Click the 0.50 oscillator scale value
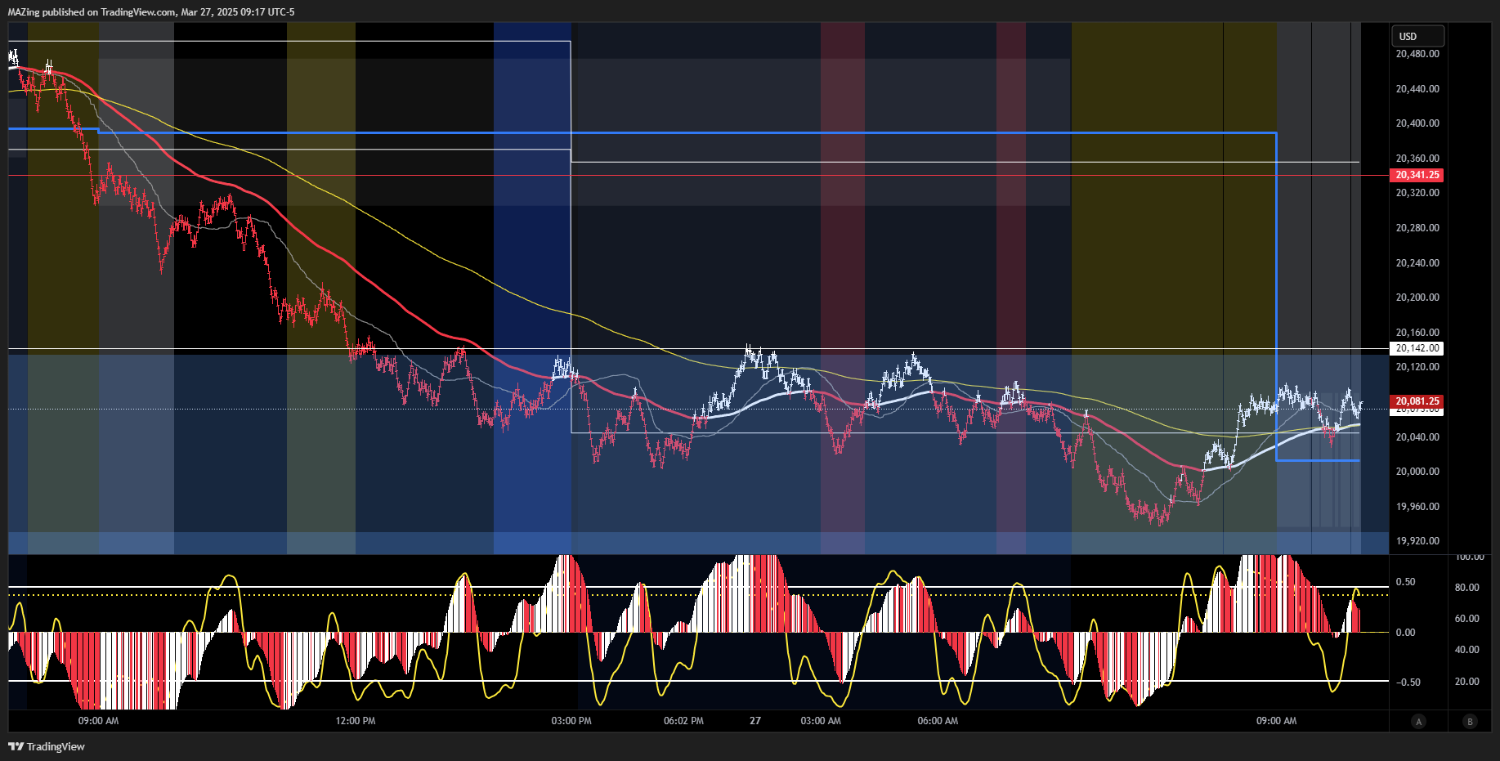 click(1405, 582)
